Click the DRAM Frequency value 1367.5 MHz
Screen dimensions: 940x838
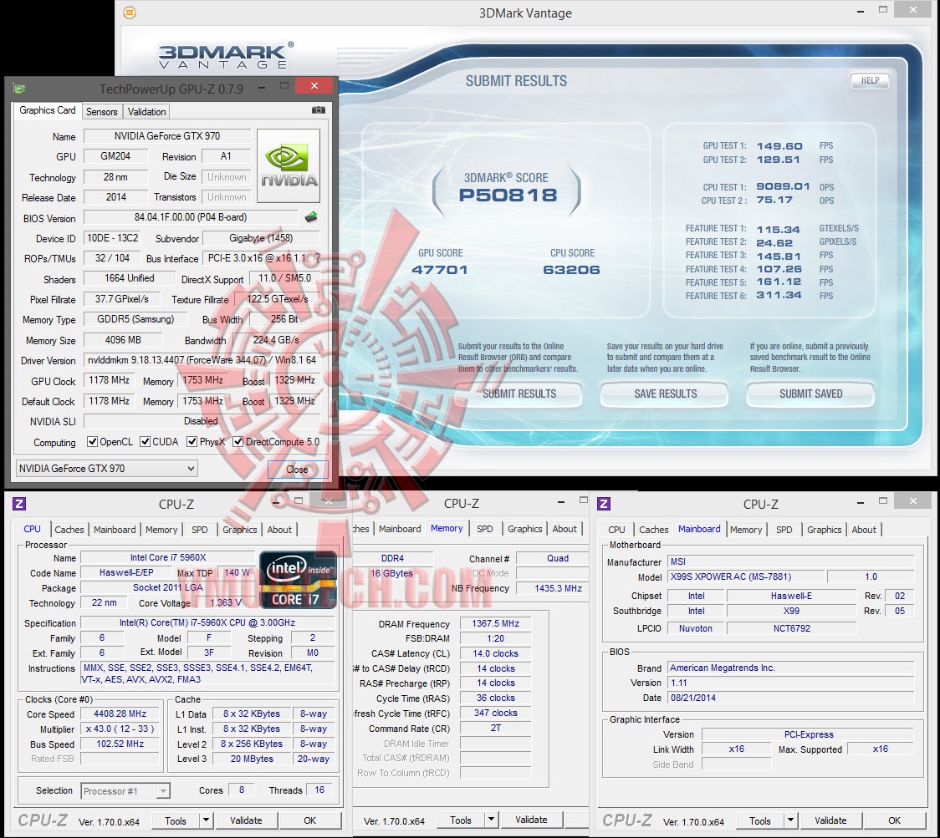[495, 623]
